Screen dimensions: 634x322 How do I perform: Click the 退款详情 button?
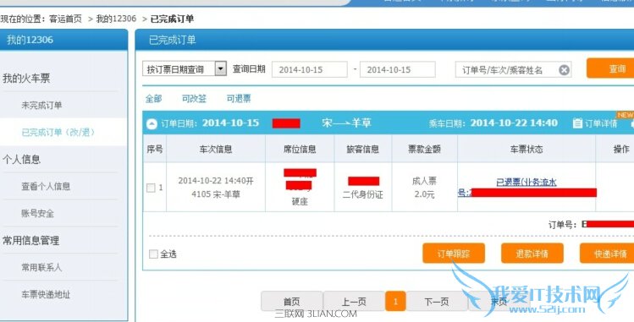click(532, 254)
